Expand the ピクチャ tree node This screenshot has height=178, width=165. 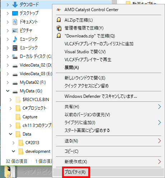(8, 31)
